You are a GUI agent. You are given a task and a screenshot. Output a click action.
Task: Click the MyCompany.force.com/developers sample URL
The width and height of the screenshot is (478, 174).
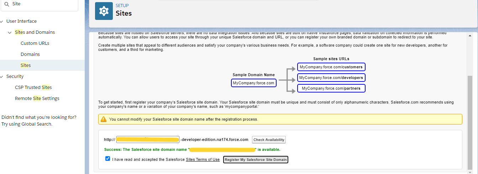click(331, 78)
